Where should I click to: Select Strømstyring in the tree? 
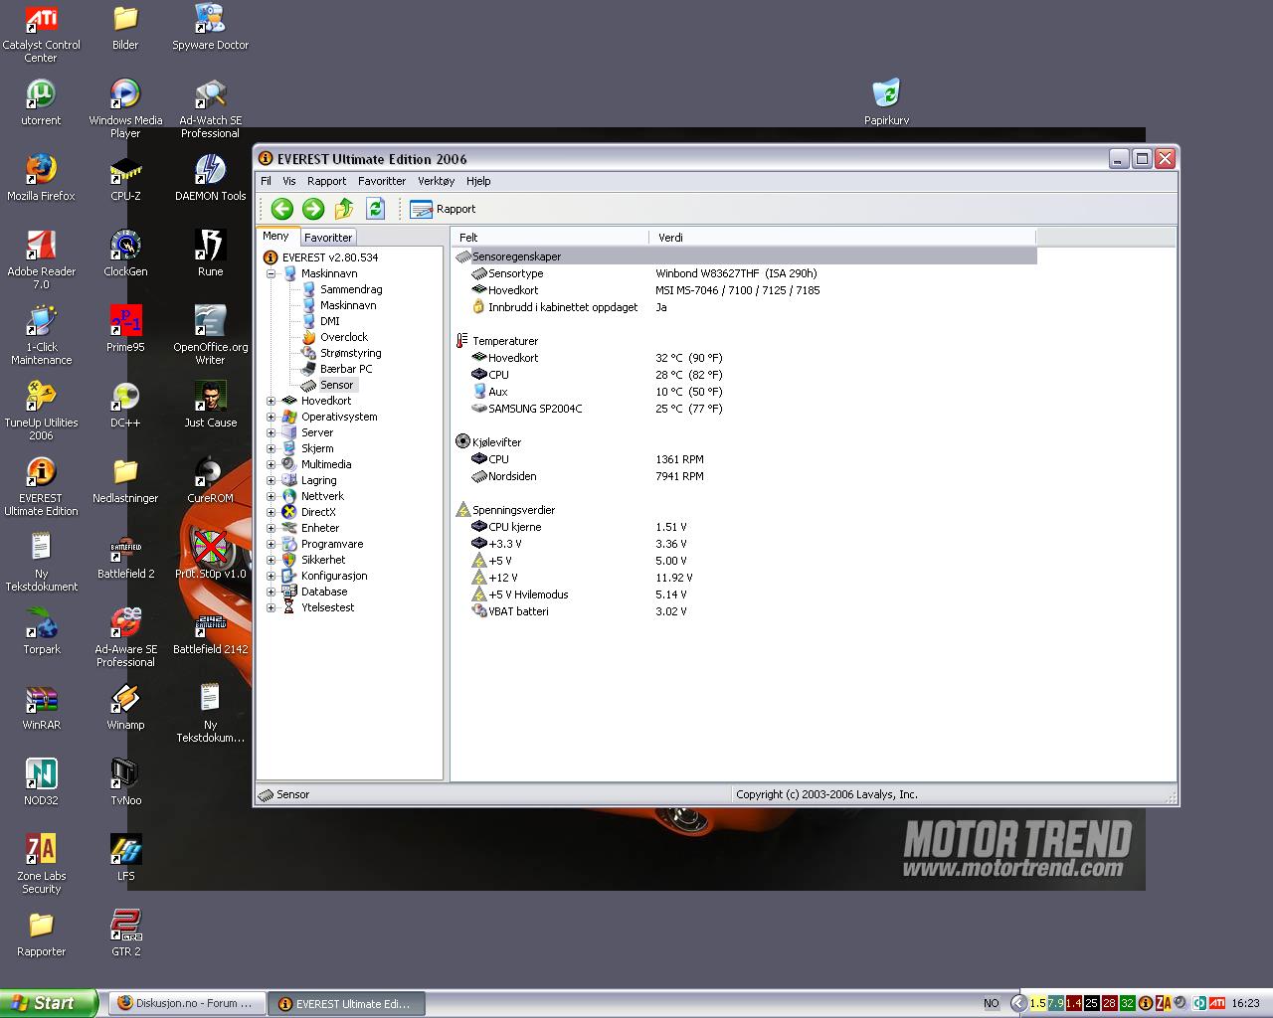(x=350, y=353)
